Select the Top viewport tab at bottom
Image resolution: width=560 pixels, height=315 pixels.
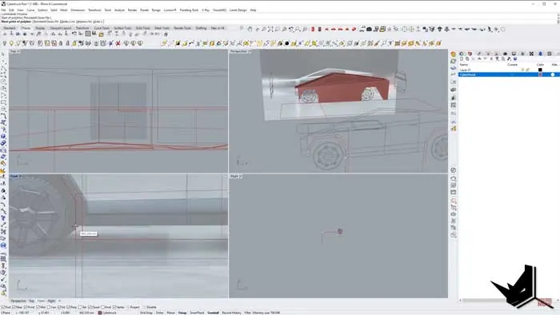(x=31, y=301)
